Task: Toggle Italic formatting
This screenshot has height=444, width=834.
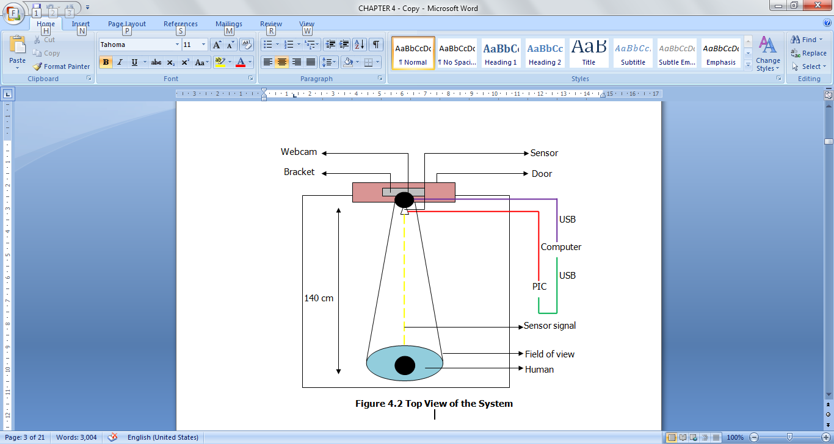Action: point(120,62)
